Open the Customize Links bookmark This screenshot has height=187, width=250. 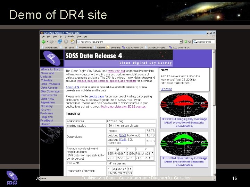click(x=50, y=47)
